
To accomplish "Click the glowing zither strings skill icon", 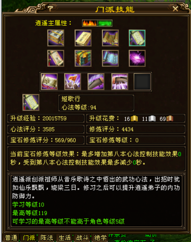I will [x=120, y=82].
